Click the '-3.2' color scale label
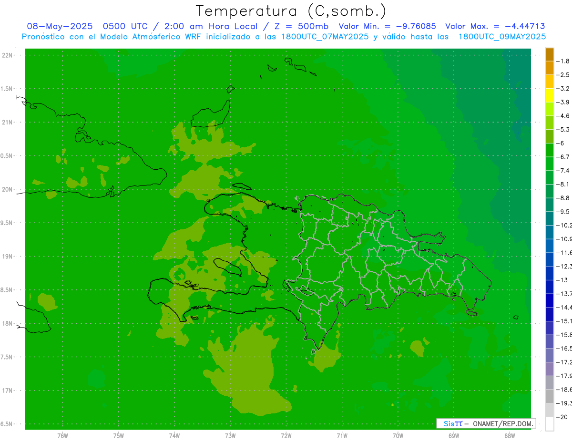This screenshot has height=442, width=572. [563, 89]
